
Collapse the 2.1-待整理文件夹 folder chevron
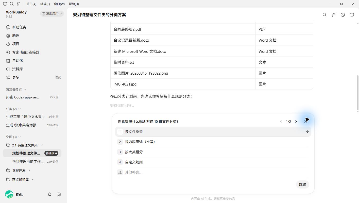(42, 145)
